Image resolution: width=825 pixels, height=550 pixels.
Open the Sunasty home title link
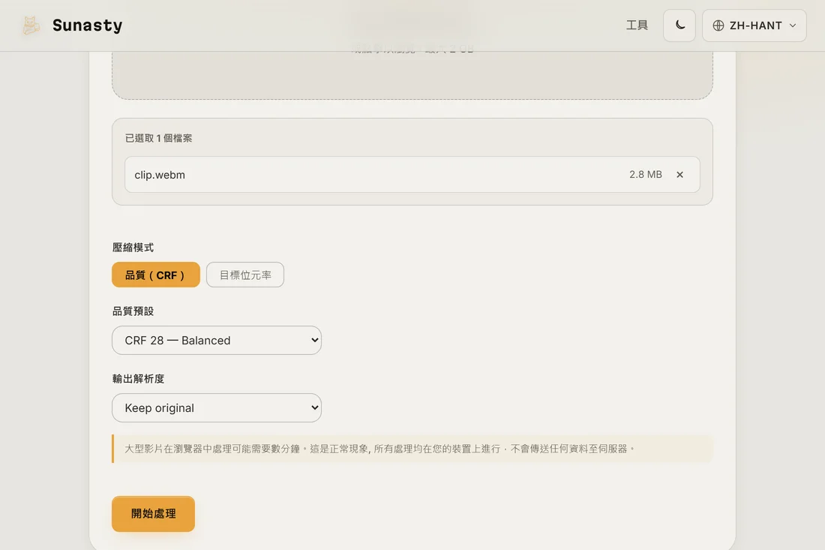pos(87,26)
